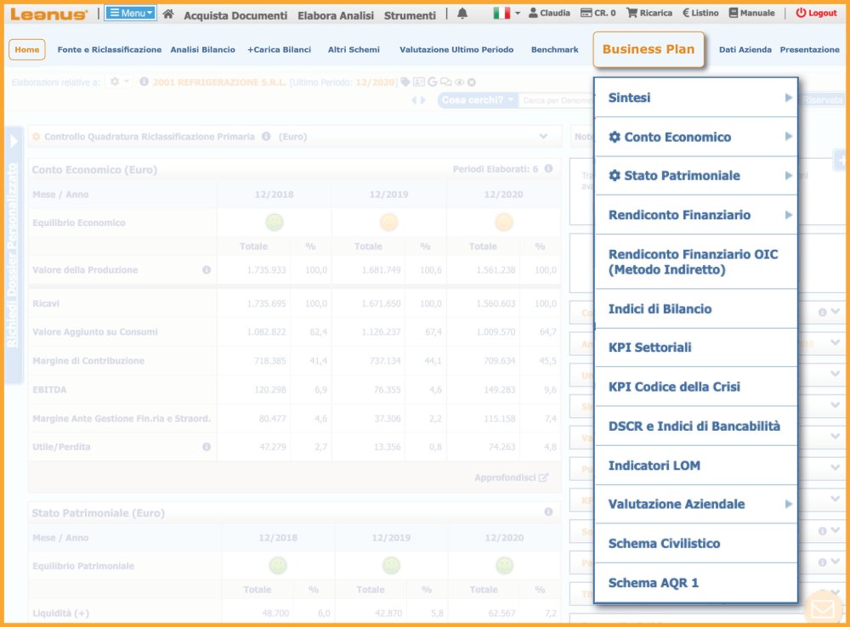Viewport: 850px width, 627px height.
Task: Open Presentazione tab
Action: pos(809,49)
